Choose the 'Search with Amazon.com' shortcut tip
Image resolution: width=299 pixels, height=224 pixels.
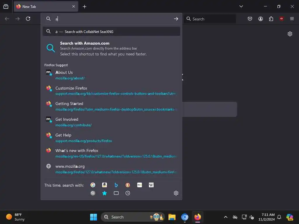pos(111,49)
